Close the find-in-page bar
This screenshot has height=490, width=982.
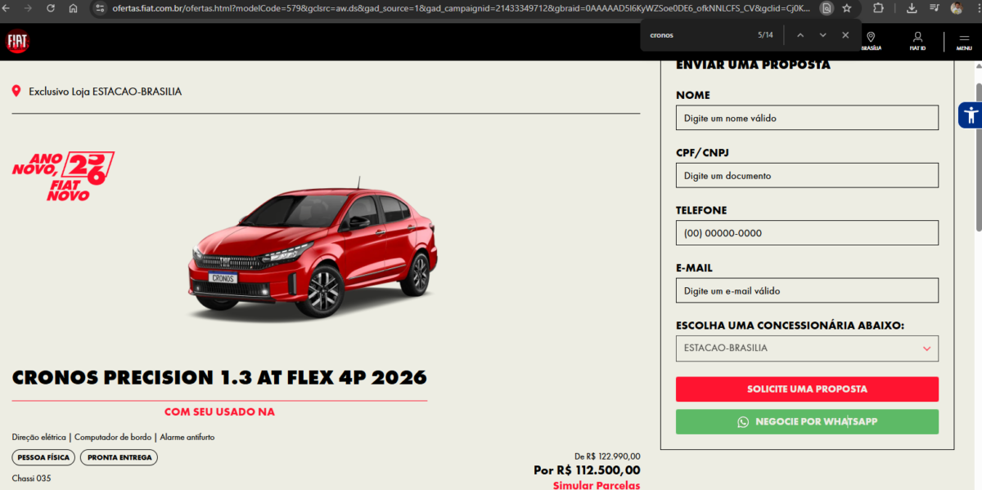click(x=845, y=35)
